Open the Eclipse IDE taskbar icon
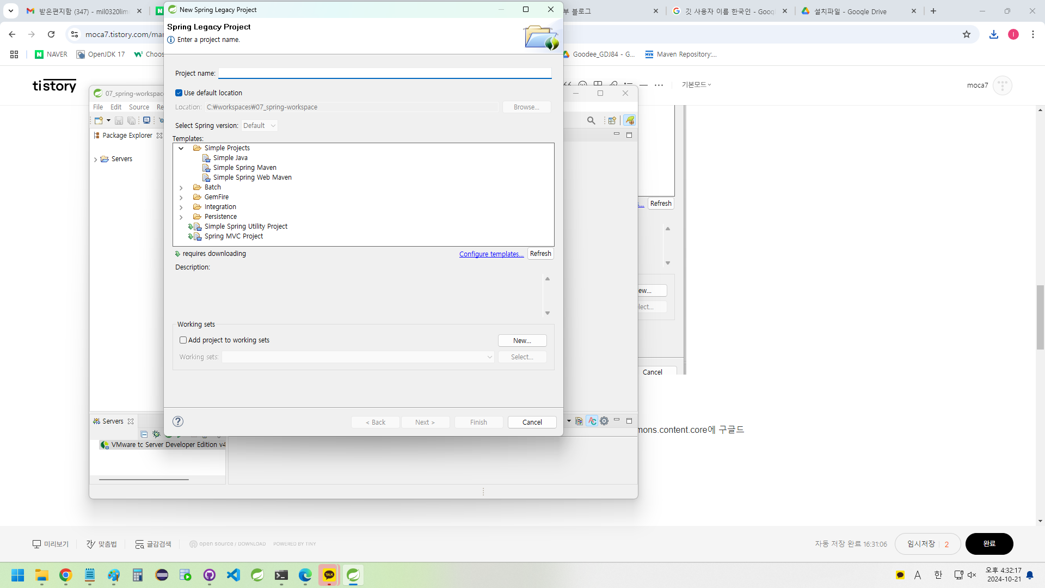 (x=162, y=575)
